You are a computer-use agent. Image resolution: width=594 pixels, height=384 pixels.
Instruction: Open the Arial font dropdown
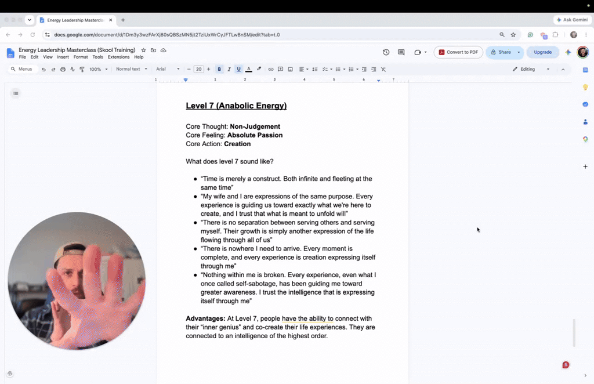tap(168, 69)
